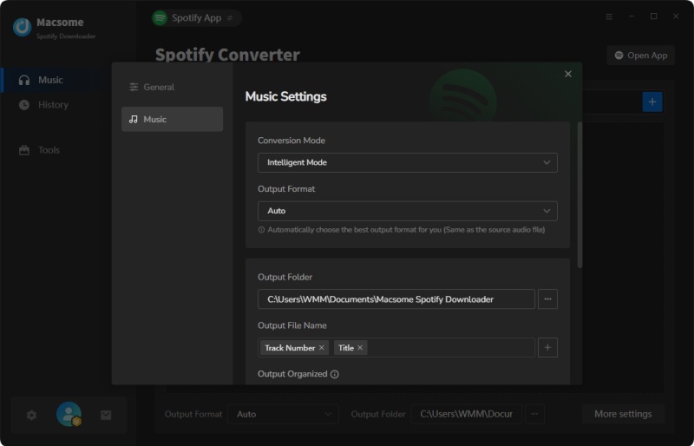Click the blue plus add button
The width and height of the screenshot is (694, 446).
(x=652, y=102)
